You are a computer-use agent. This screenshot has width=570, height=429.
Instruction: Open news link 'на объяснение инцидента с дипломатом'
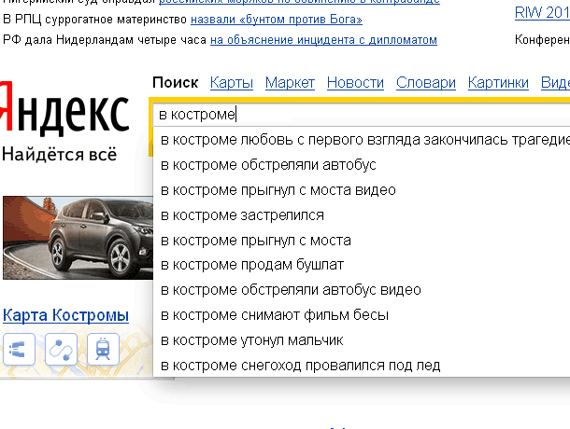point(323,39)
